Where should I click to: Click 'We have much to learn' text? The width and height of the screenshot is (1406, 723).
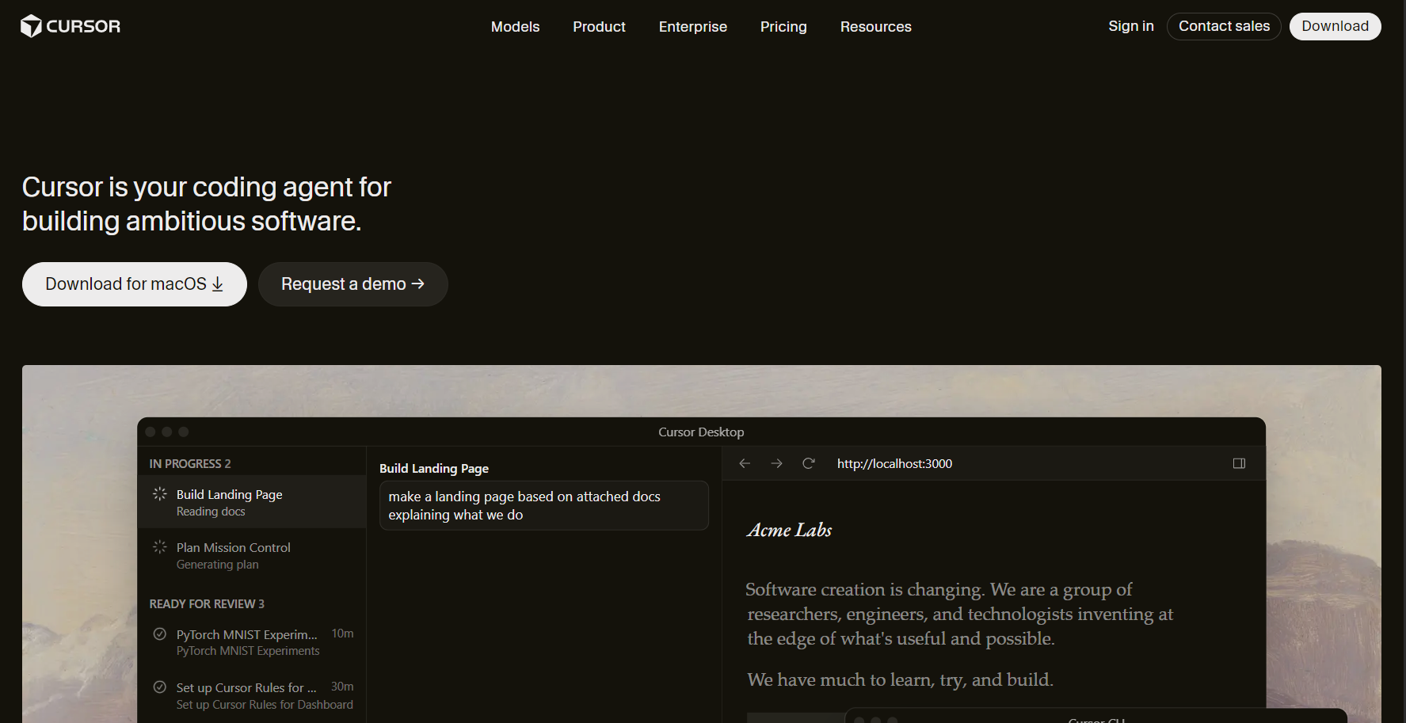click(900, 679)
